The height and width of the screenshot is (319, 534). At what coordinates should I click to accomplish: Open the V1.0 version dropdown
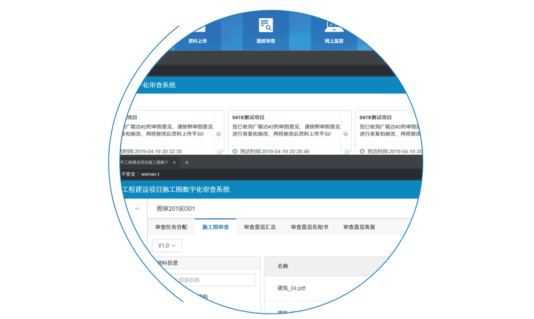click(x=167, y=245)
